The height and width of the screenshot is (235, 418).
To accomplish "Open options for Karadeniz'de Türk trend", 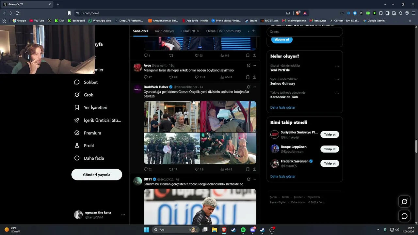I will pyautogui.click(x=337, y=93).
